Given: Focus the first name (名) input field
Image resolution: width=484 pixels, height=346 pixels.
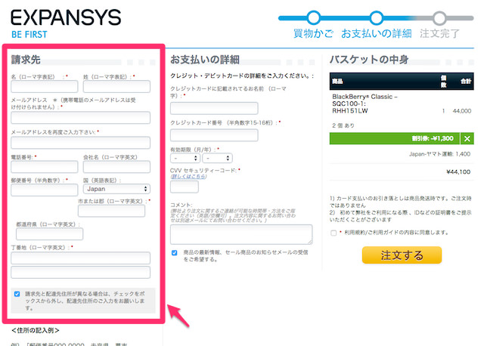Looking at the screenshot, I should point(45,86).
